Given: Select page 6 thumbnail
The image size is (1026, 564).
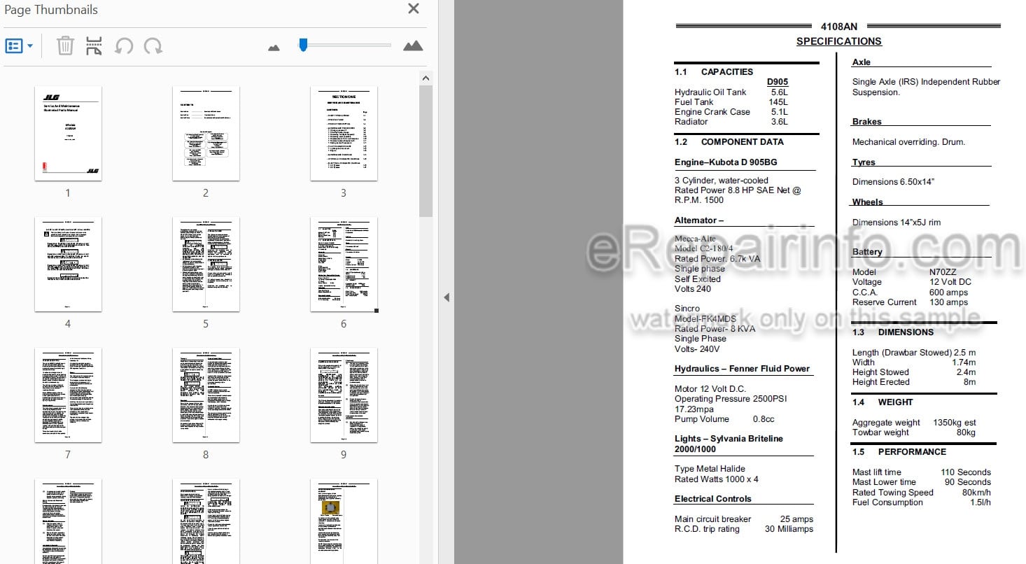Looking at the screenshot, I should [344, 265].
